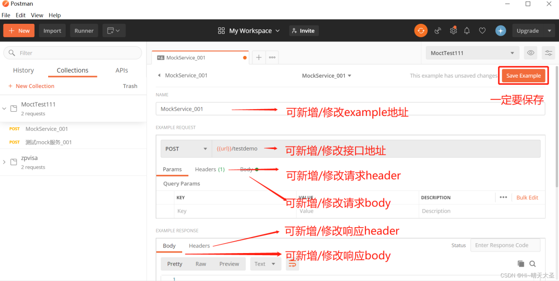Open the MockService_001 example dropdown
Screen dimensions: 559x281
coord(327,76)
